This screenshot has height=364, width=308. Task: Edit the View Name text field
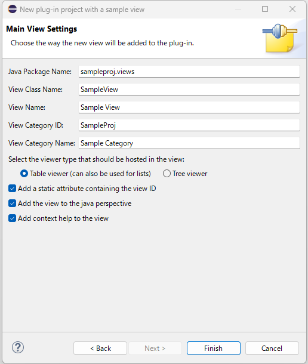(x=189, y=107)
